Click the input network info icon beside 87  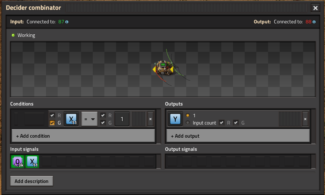67,22
